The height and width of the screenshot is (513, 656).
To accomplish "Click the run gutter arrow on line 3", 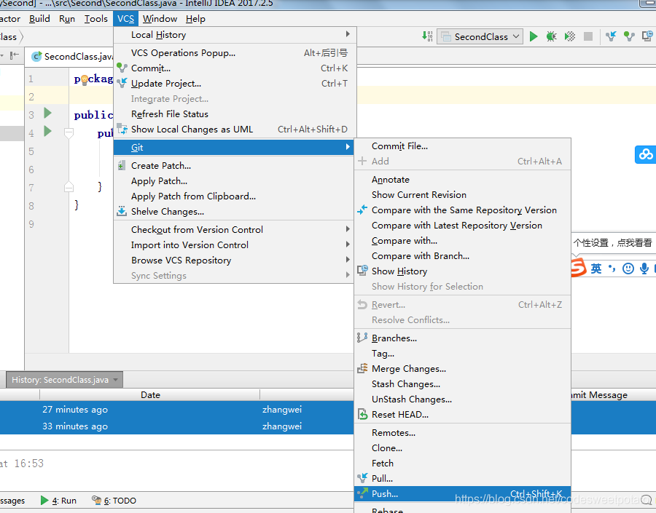I will coord(47,114).
